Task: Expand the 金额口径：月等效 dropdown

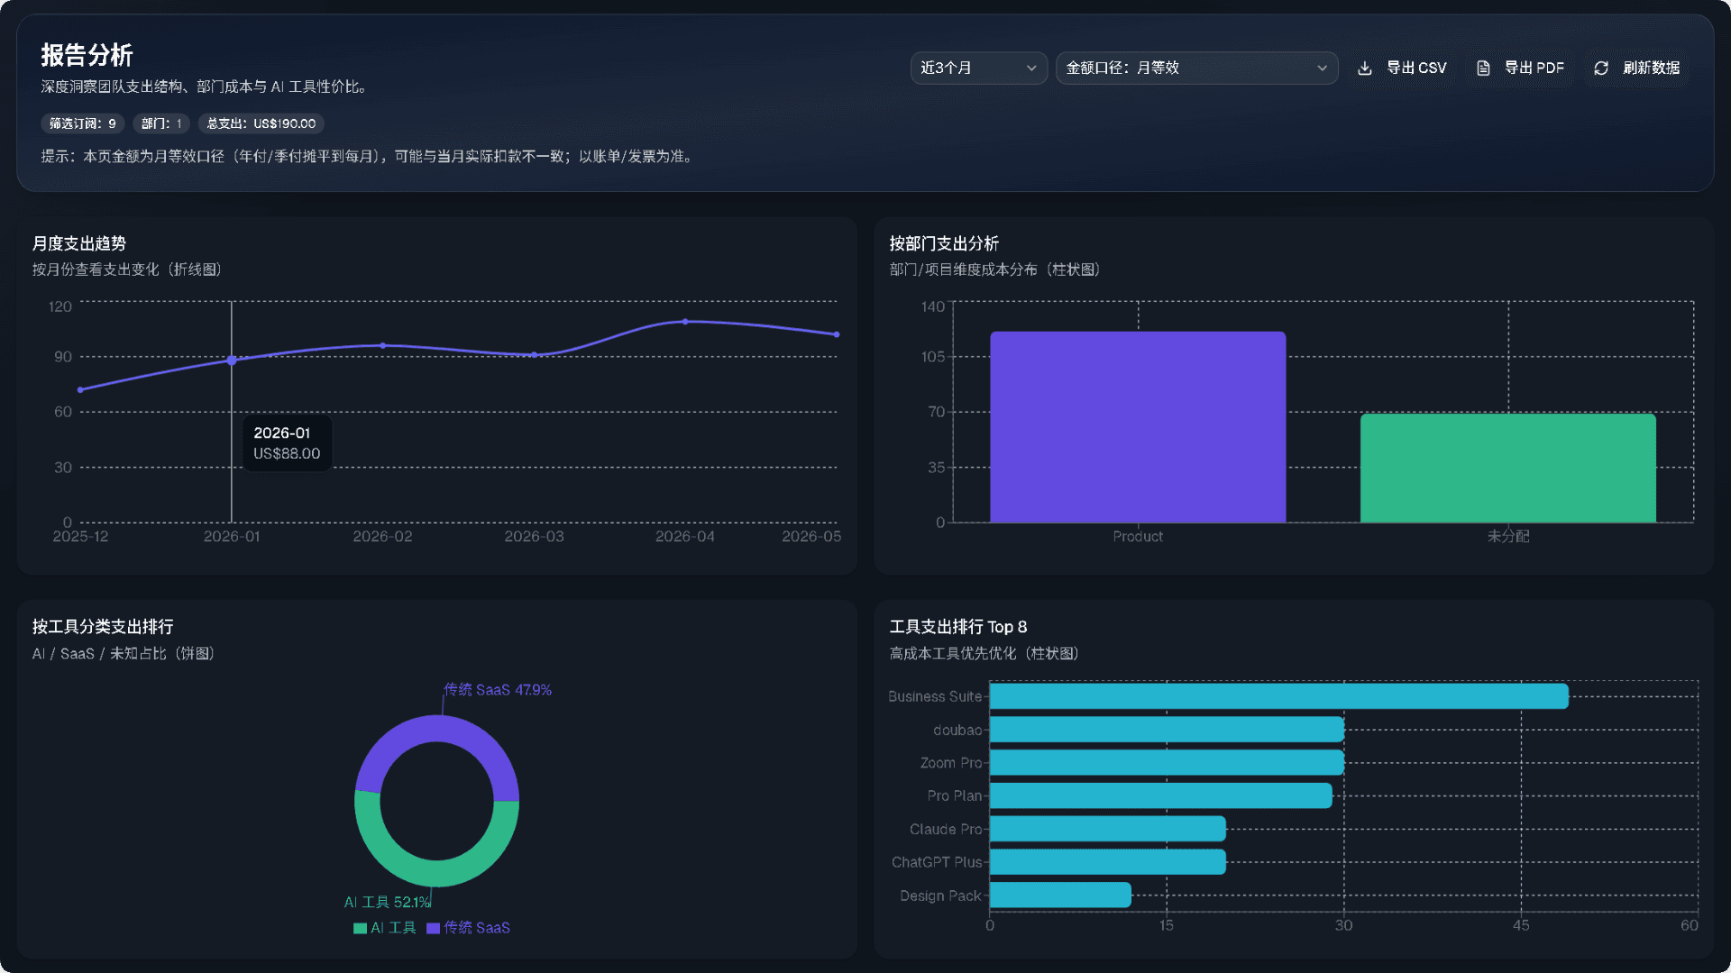Action: pyautogui.click(x=1196, y=68)
